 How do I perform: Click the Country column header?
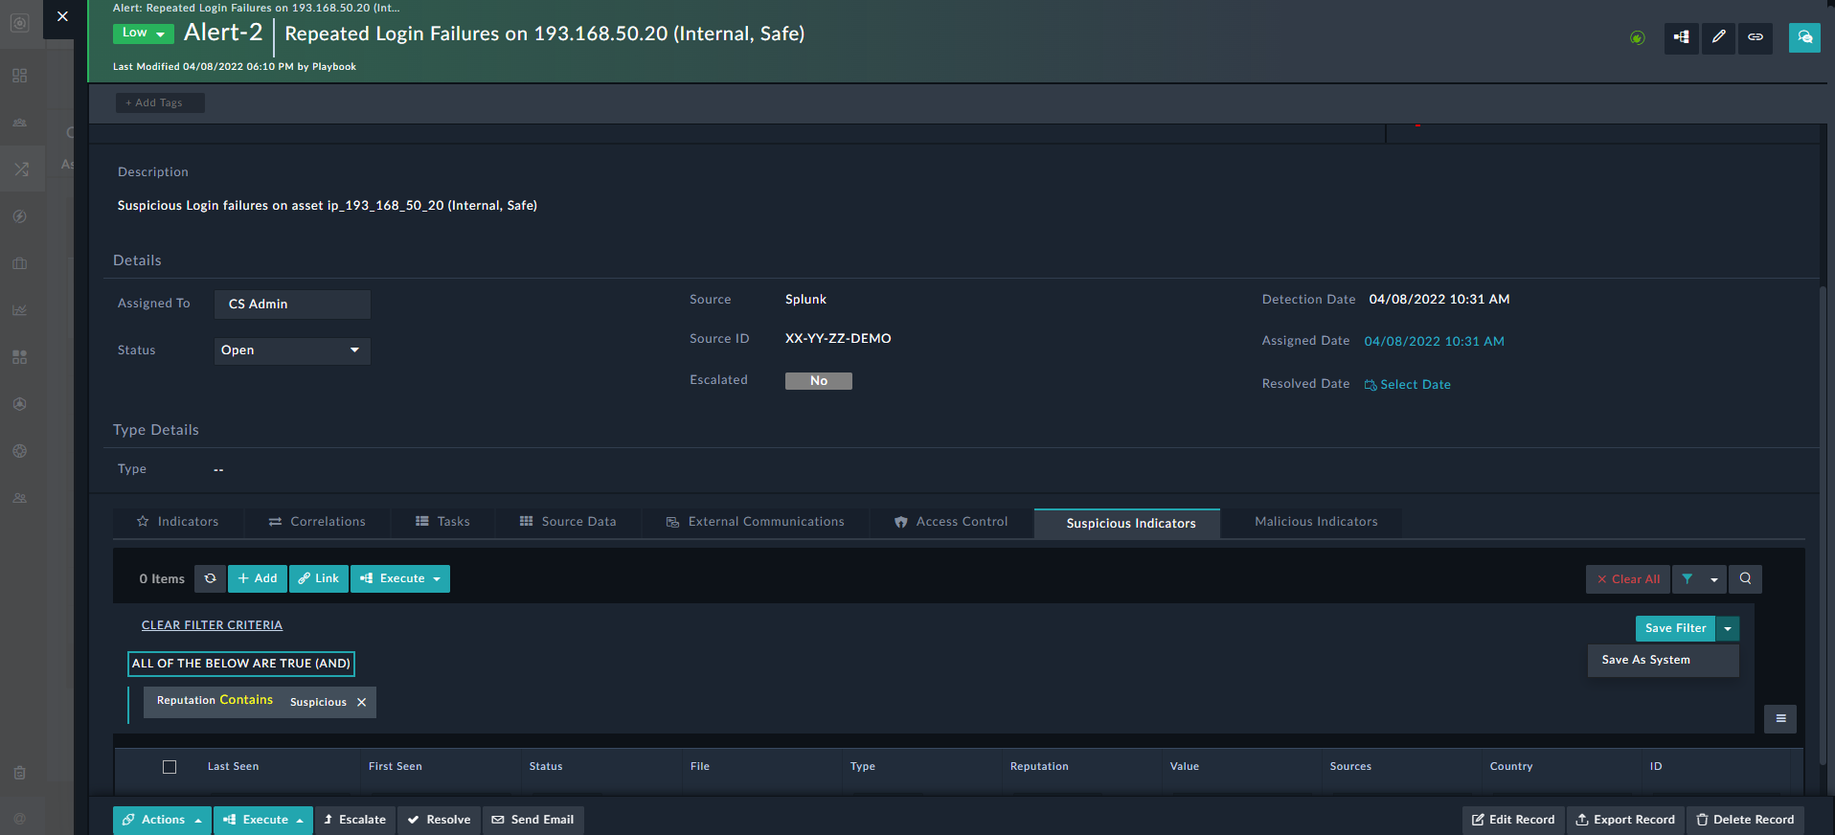click(1511, 767)
